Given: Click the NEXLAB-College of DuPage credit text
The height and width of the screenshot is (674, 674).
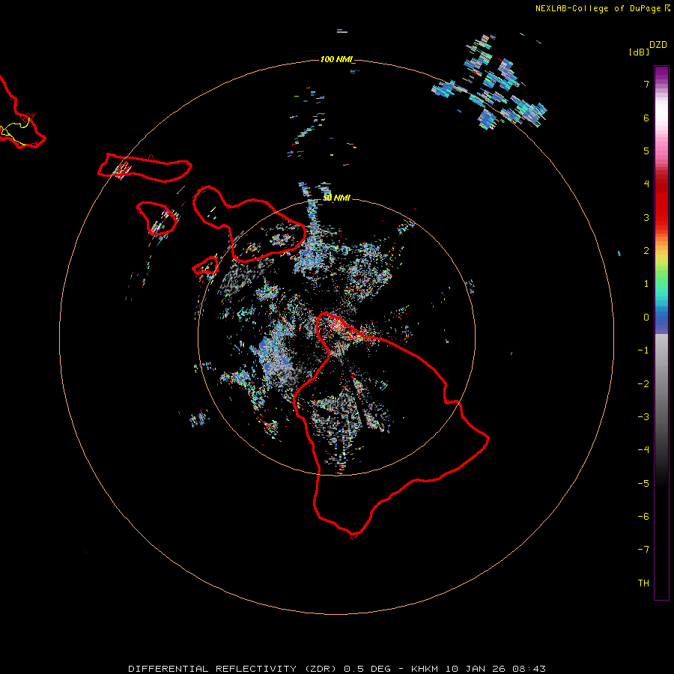Looking at the screenshot, I should [598, 8].
